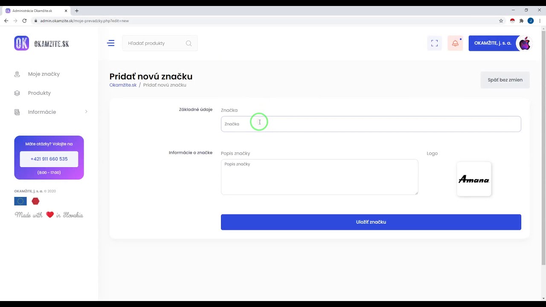Click the Základné údaje label
This screenshot has height=307, width=546.
click(196, 110)
